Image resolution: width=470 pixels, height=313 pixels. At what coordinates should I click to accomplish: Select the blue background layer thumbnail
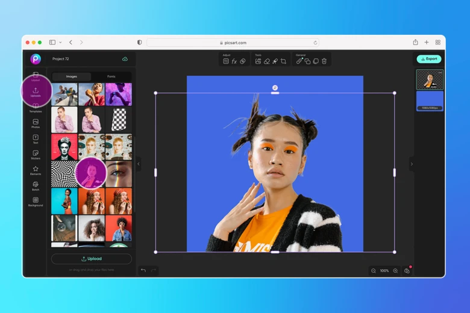(x=430, y=101)
